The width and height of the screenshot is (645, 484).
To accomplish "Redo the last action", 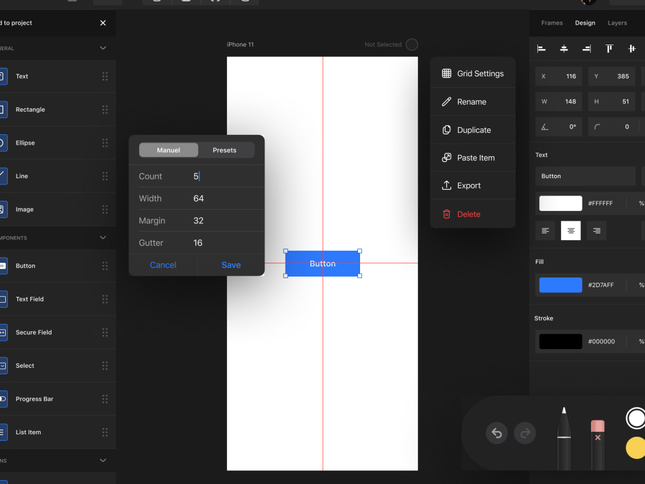I will pyautogui.click(x=525, y=433).
